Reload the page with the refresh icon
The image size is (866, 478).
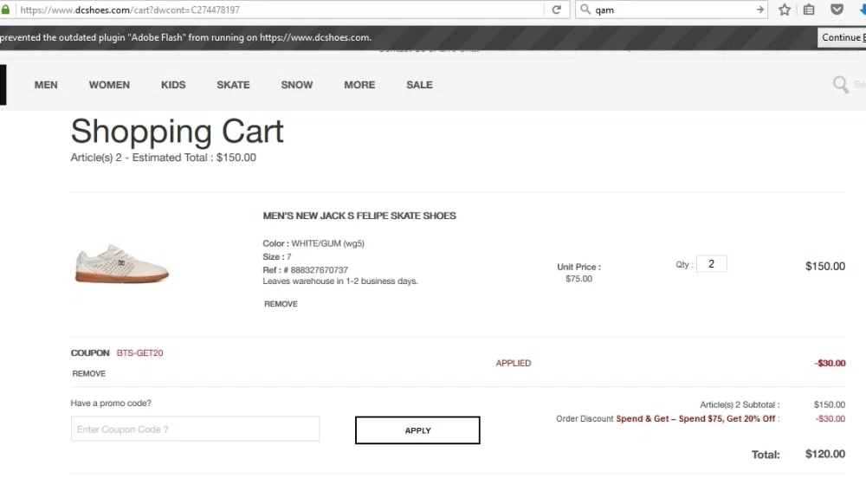click(557, 10)
